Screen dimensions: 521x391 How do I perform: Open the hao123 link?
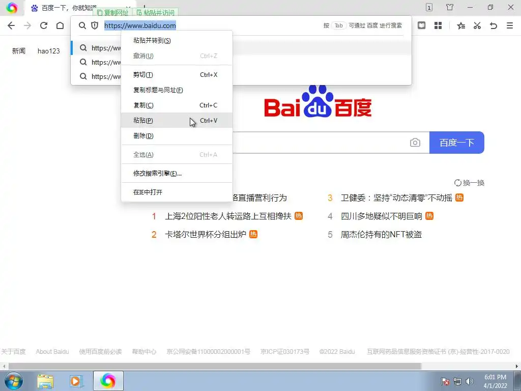(x=48, y=51)
